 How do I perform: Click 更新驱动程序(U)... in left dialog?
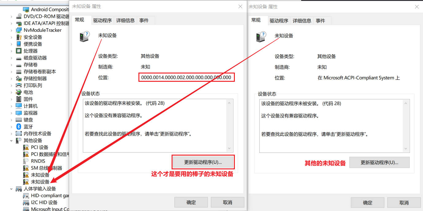click(x=203, y=162)
